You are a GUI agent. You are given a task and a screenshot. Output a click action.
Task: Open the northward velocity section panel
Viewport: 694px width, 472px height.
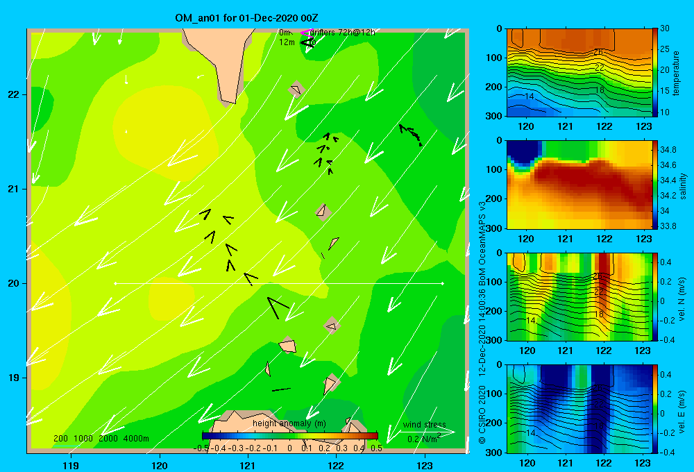click(579, 296)
